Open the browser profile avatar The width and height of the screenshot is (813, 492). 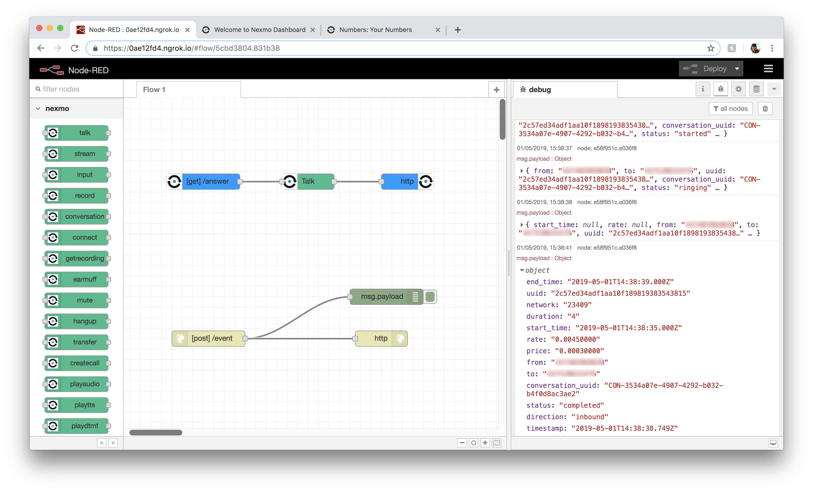(x=755, y=48)
